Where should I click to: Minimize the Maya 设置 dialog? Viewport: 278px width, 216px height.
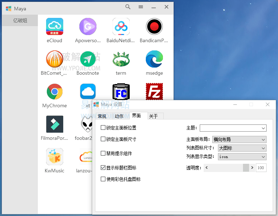pos(235,104)
